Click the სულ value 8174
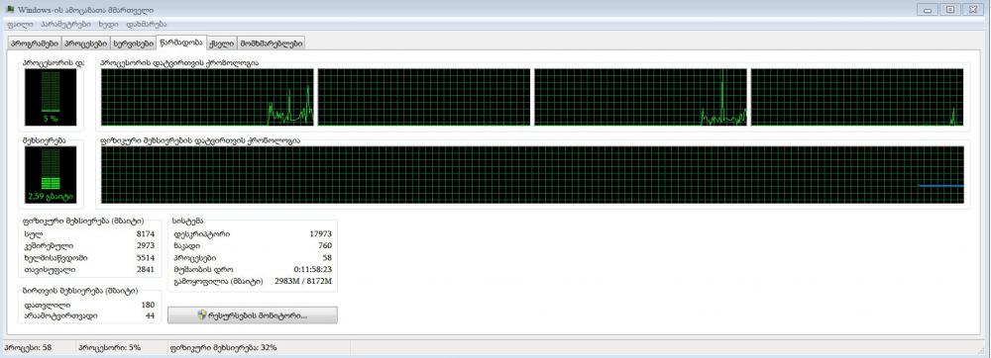Viewport: 991px width, 358px height. click(146, 234)
